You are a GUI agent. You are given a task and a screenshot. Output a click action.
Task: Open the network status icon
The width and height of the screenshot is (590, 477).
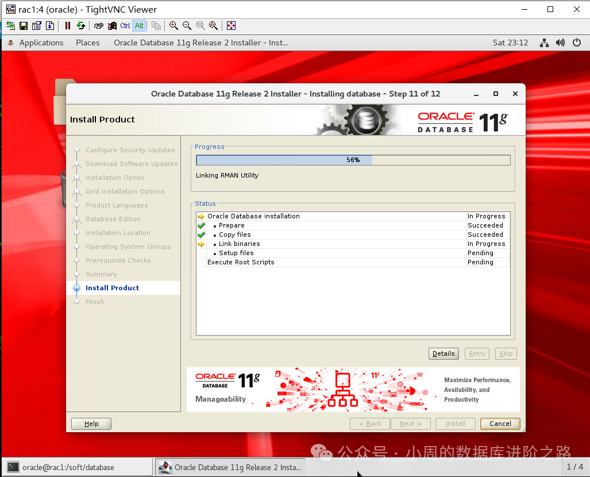544,43
